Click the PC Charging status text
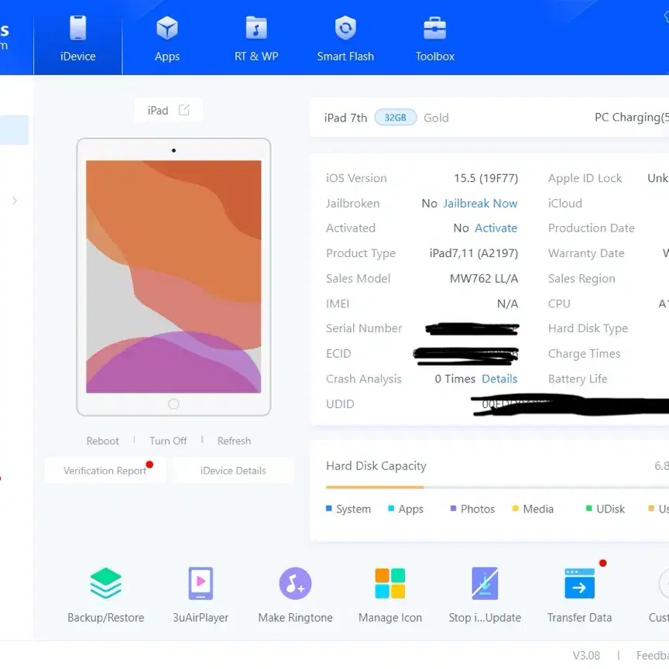 click(632, 118)
